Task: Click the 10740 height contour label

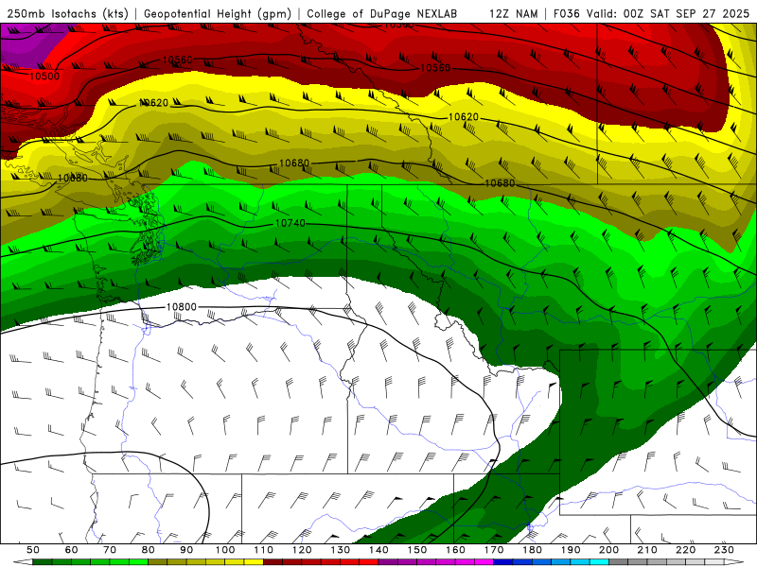Action: tap(290, 223)
